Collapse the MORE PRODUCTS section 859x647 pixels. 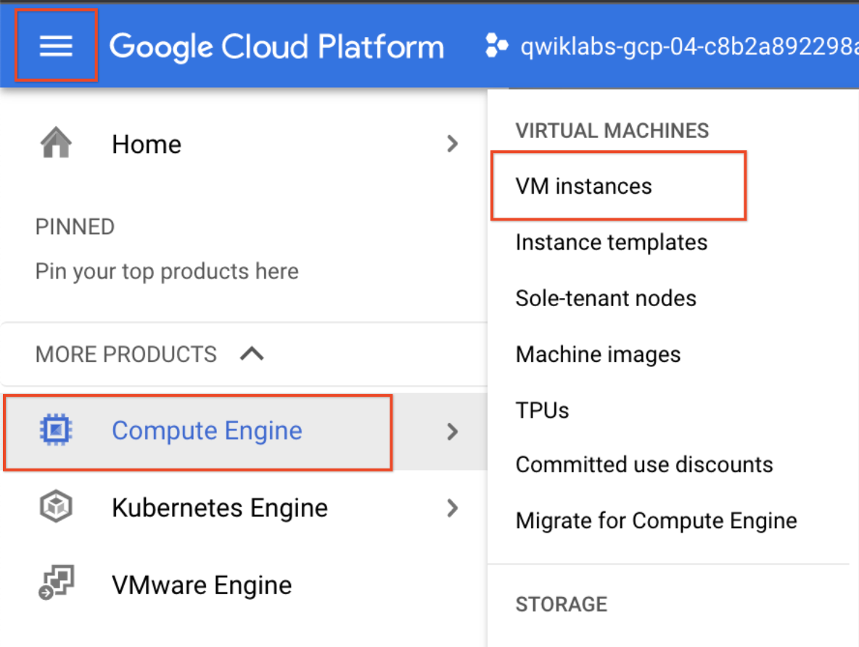pos(252,354)
